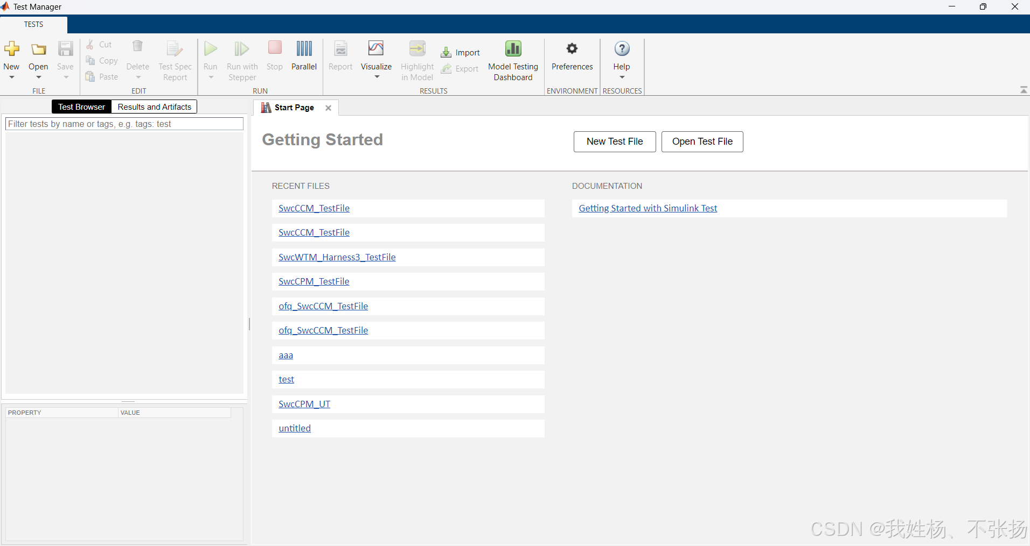This screenshot has height=546, width=1030.
Task: Open first SwcCCM_TestFile recent link
Action: [314, 208]
